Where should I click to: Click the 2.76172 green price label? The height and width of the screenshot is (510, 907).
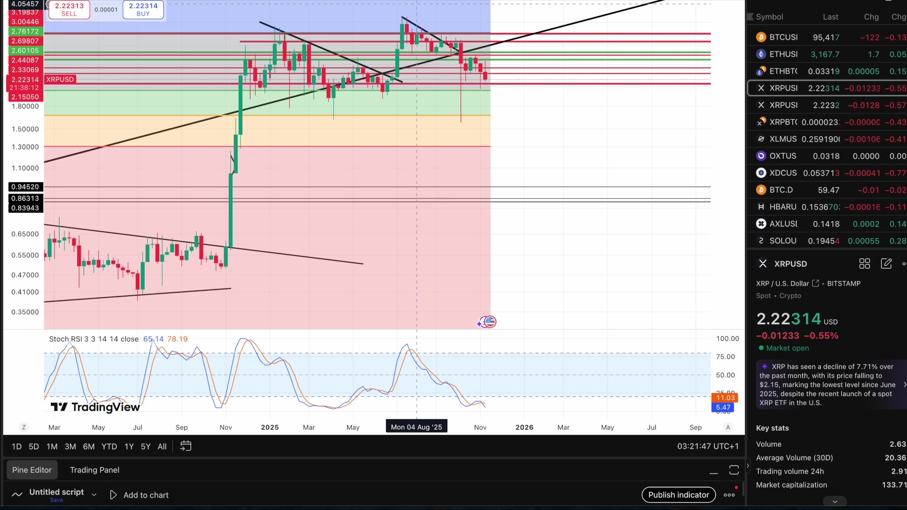tap(26, 31)
